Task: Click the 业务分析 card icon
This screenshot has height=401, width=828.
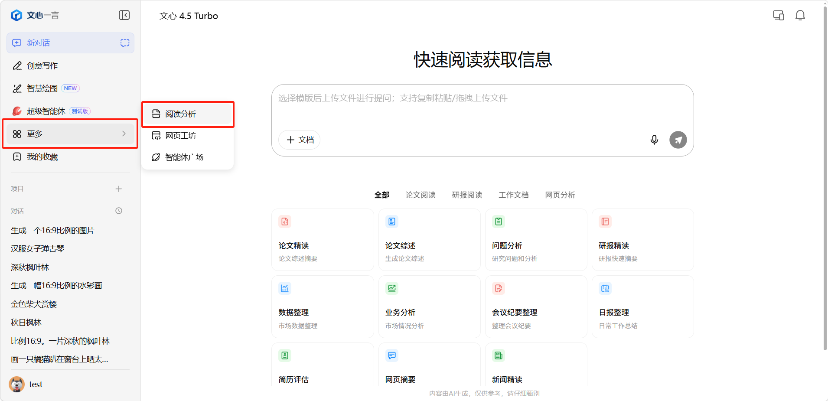Action: tap(392, 288)
